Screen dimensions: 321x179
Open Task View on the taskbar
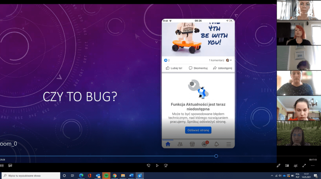point(72,176)
